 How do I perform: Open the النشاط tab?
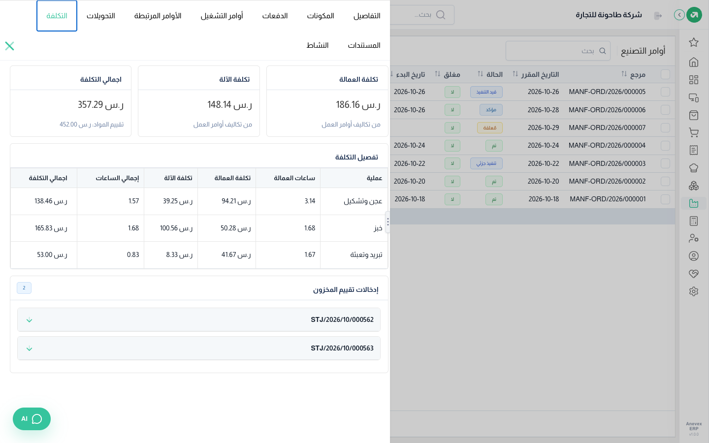(318, 45)
